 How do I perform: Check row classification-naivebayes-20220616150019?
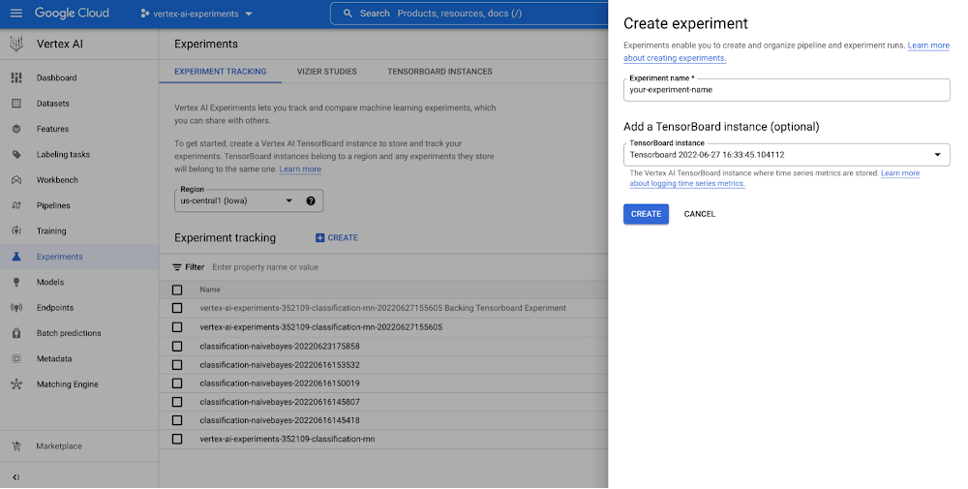coord(177,383)
